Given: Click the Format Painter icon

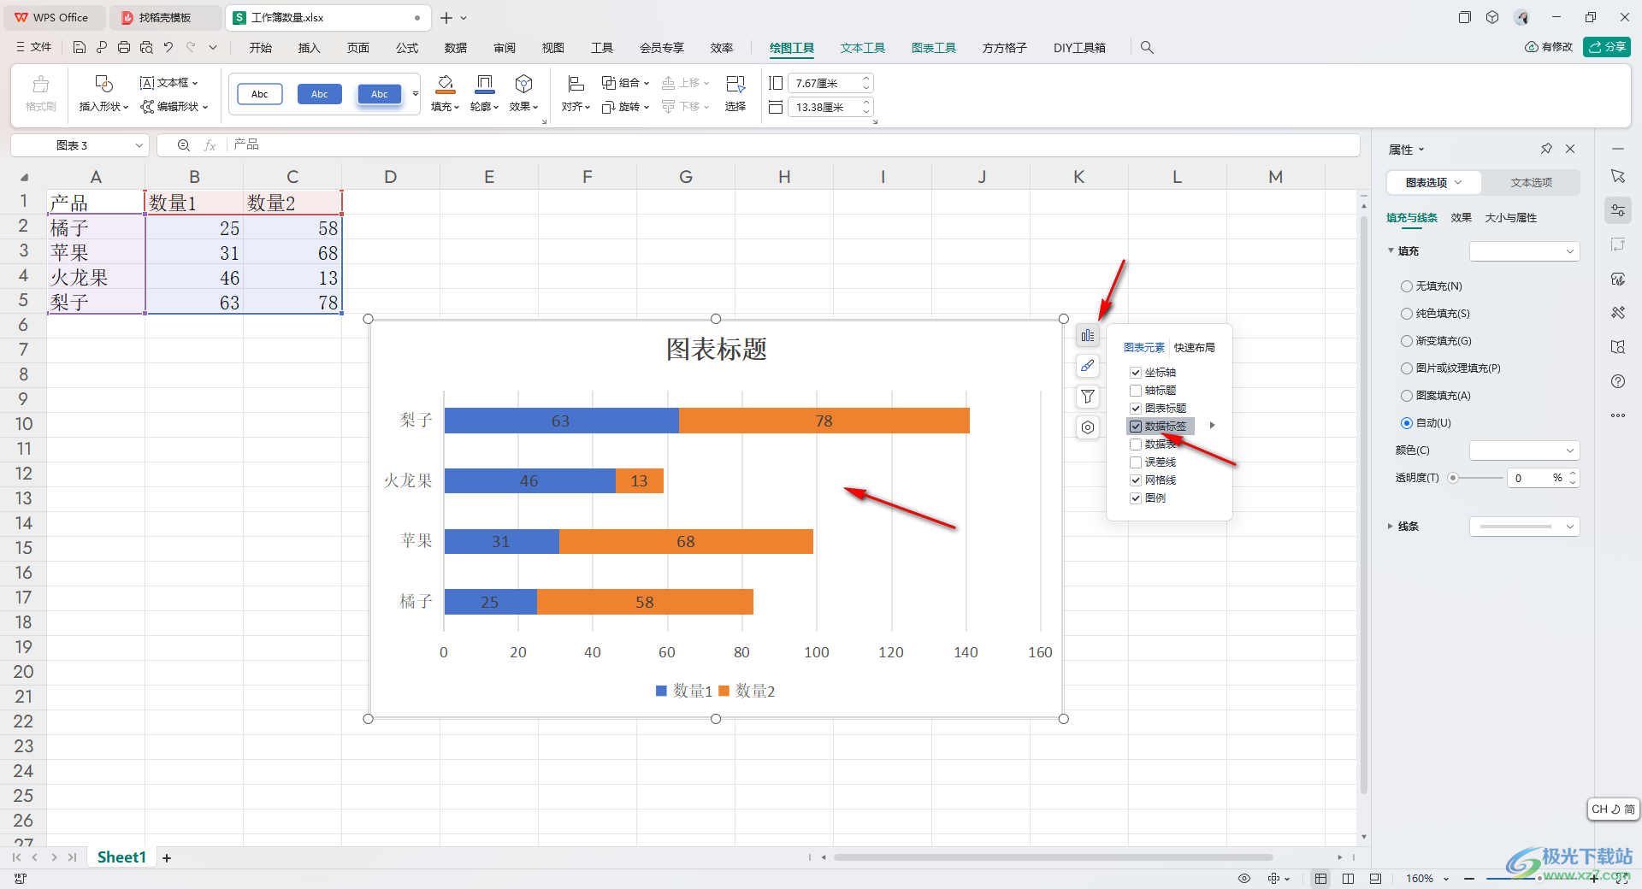Looking at the screenshot, I should click(40, 84).
